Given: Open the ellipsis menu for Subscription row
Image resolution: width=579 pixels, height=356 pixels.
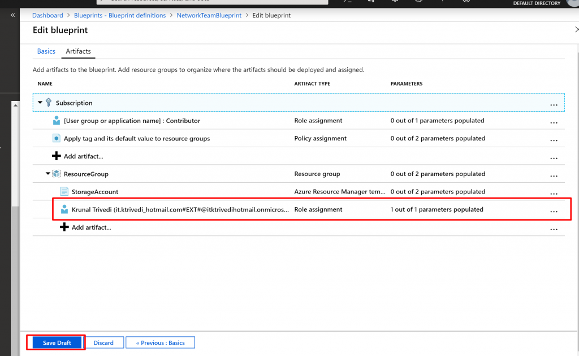Looking at the screenshot, I should pos(554,104).
